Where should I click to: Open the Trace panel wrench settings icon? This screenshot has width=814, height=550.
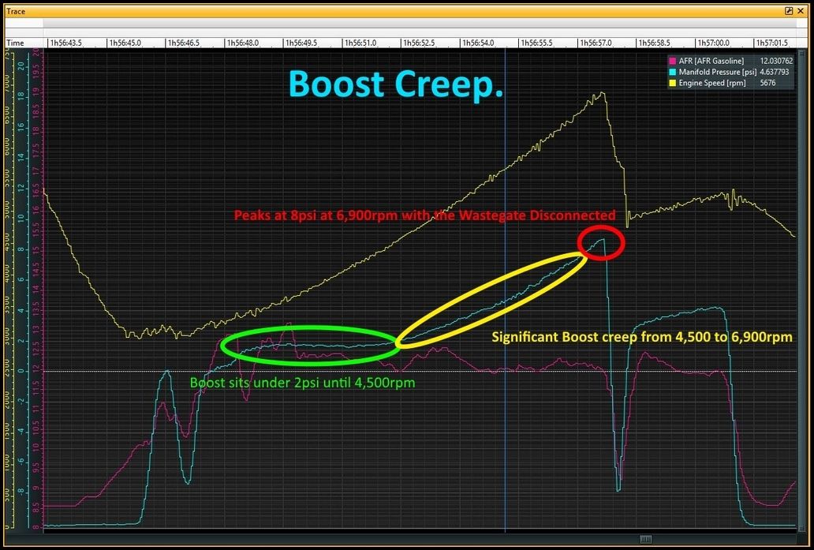[x=789, y=11]
